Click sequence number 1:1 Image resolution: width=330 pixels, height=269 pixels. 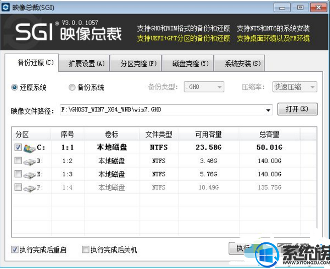67,147
